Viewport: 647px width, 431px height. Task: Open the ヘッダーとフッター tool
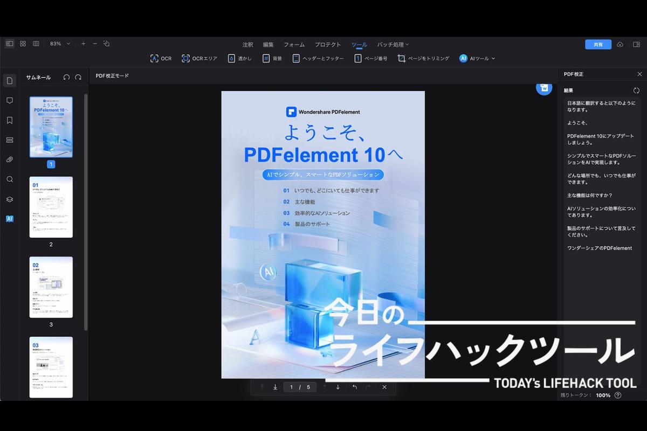pos(314,58)
